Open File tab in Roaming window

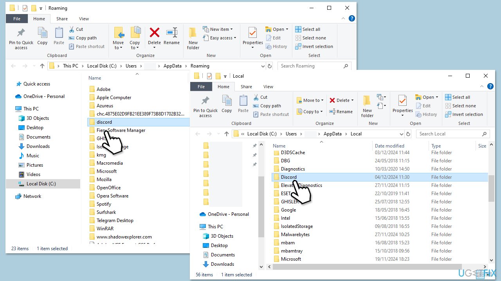(17, 19)
